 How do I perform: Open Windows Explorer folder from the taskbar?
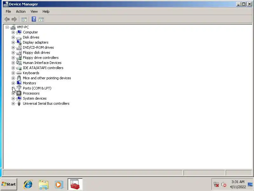click(x=43, y=185)
